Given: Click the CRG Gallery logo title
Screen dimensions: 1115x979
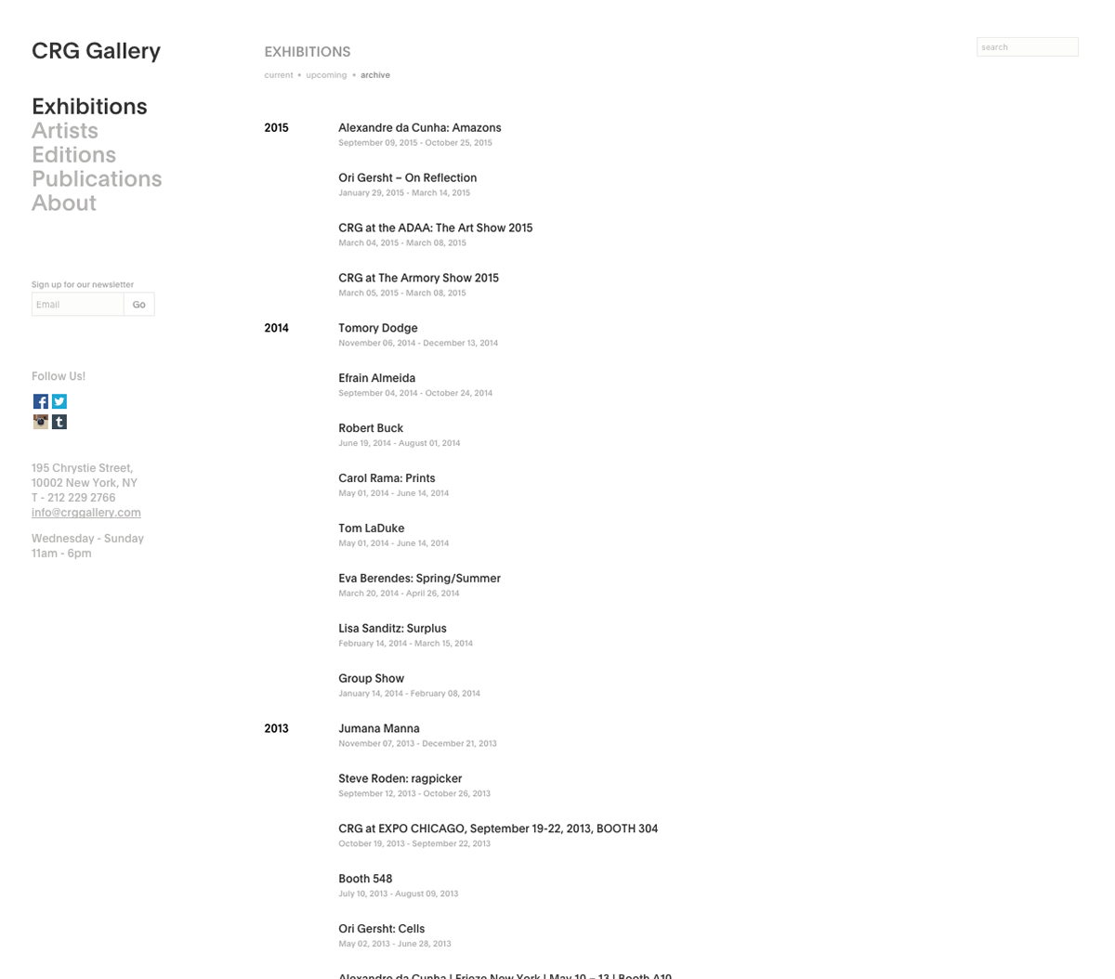Looking at the screenshot, I should pyautogui.click(x=96, y=51).
